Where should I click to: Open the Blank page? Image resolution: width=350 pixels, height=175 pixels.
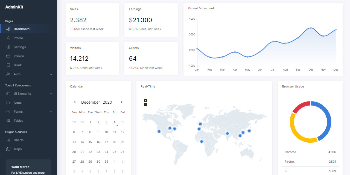pyautogui.click(x=28, y=65)
